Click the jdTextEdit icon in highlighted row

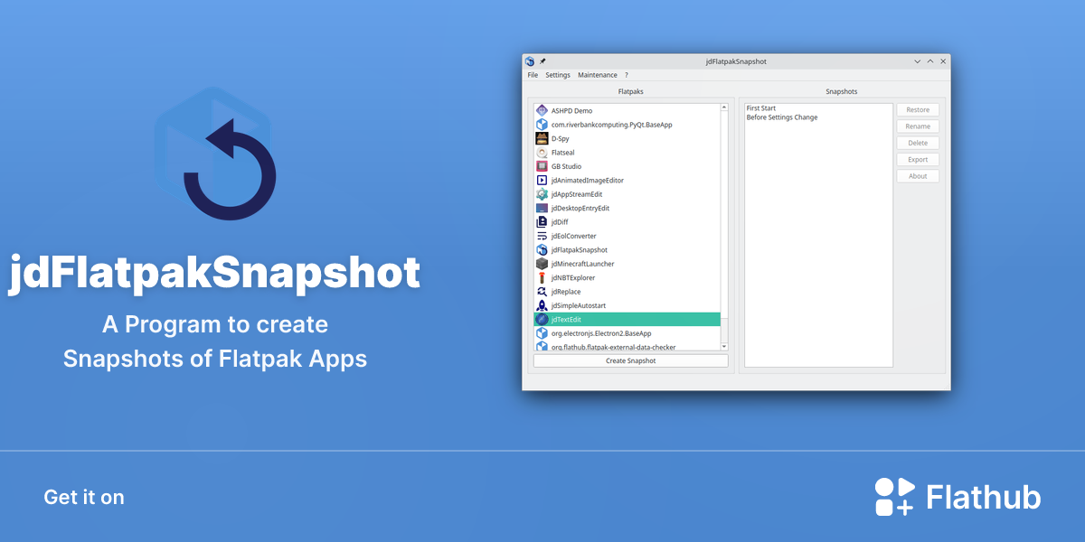pos(542,320)
